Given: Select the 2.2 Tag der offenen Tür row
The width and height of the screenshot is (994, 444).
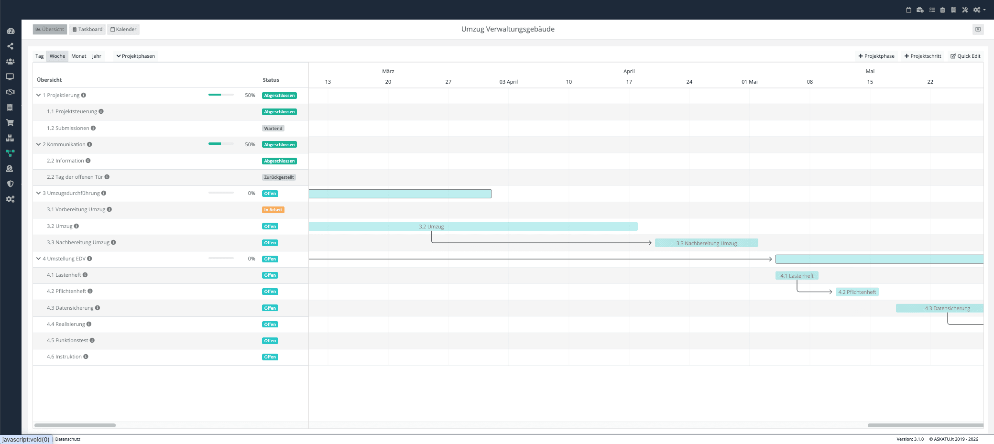Looking at the screenshot, I should click(x=171, y=177).
